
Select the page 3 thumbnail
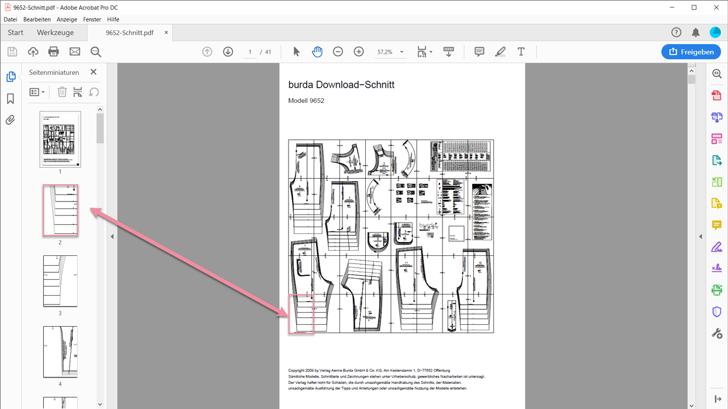pyautogui.click(x=60, y=281)
